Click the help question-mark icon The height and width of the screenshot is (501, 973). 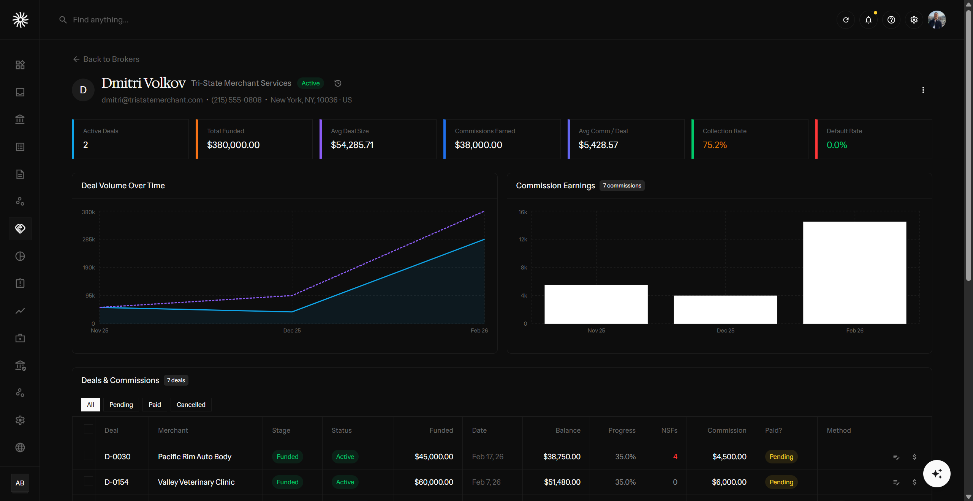[x=891, y=20]
